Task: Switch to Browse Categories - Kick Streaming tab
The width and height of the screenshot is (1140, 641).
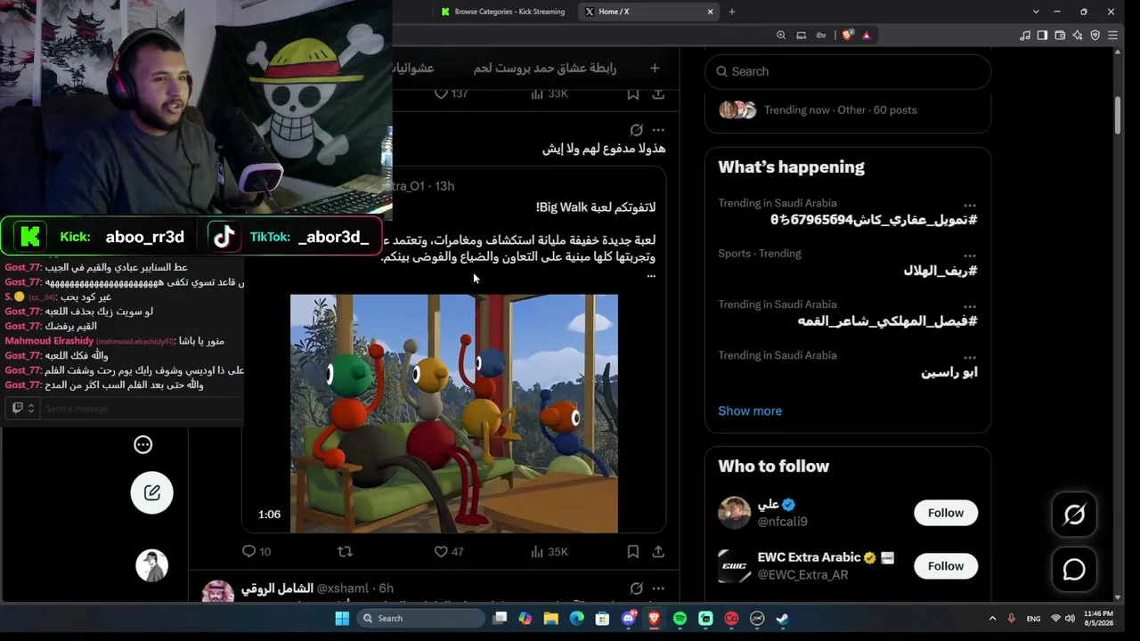Action: pos(503,12)
